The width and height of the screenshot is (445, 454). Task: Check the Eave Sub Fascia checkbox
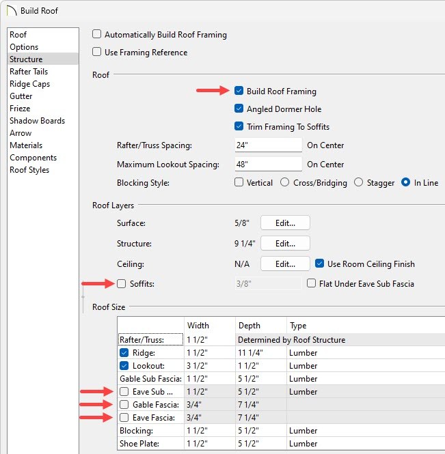click(x=124, y=391)
